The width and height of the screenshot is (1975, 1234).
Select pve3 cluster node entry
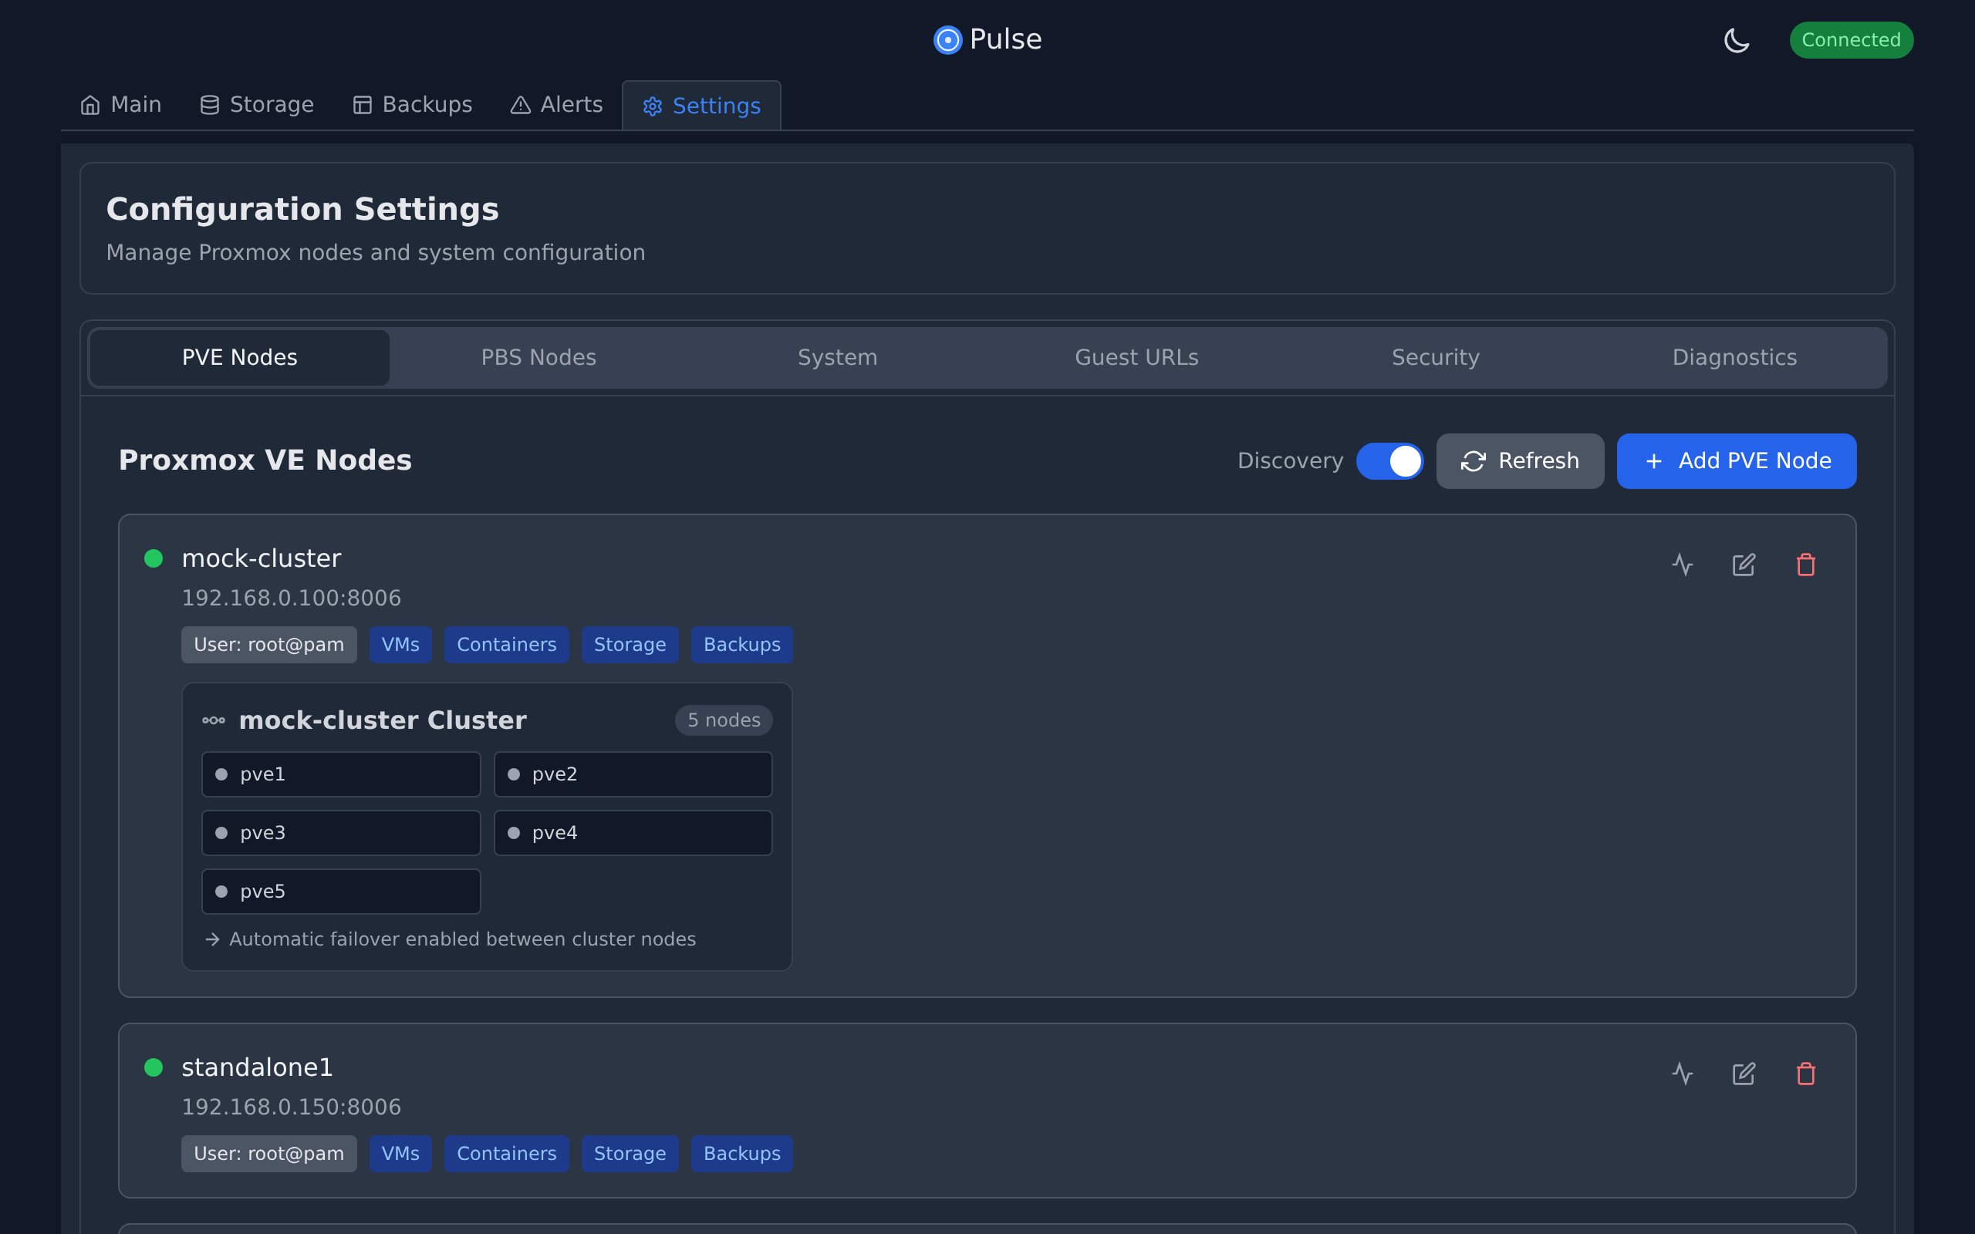coord(340,832)
